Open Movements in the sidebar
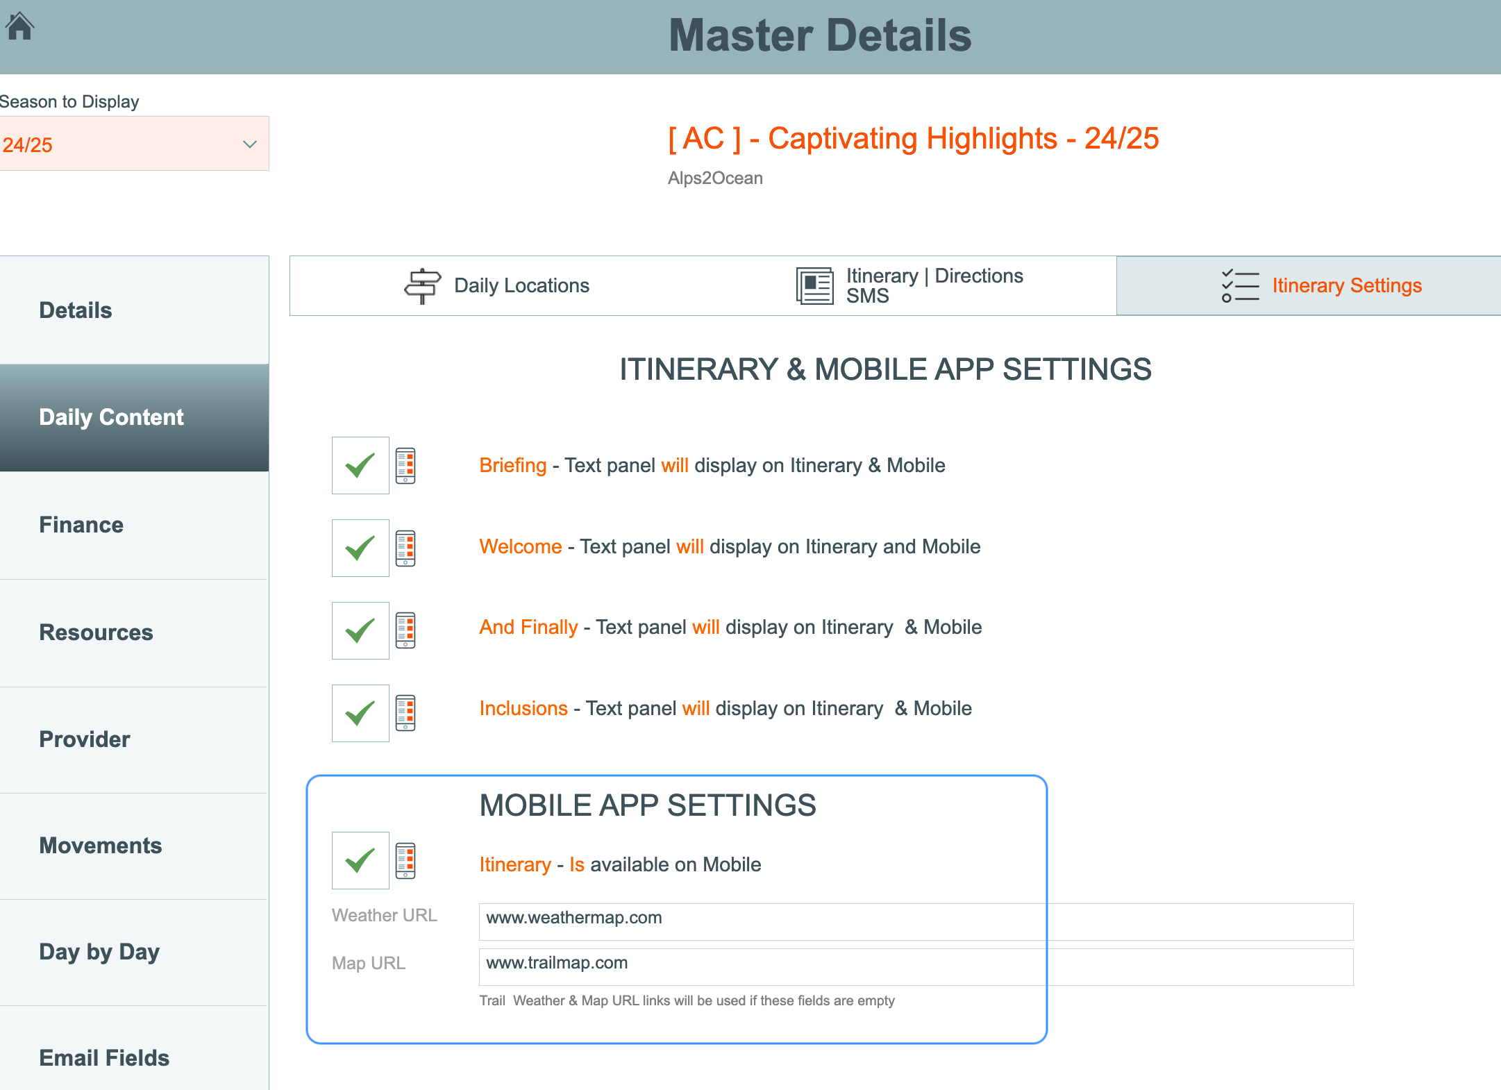The image size is (1501, 1090). tap(134, 846)
